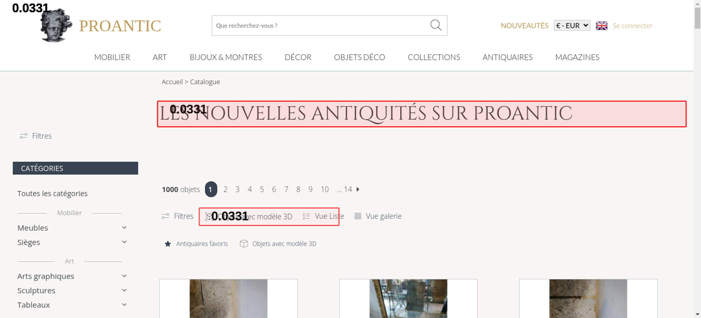The image size is (701, 318).
Task: Open the COLLECTIONS menu
Action: pos(434,57)
